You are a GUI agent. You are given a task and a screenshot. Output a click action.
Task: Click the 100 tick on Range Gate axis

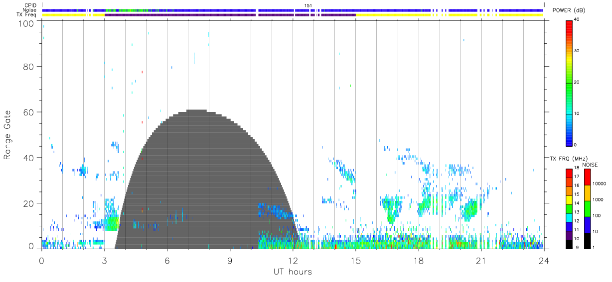pos(27,23)
